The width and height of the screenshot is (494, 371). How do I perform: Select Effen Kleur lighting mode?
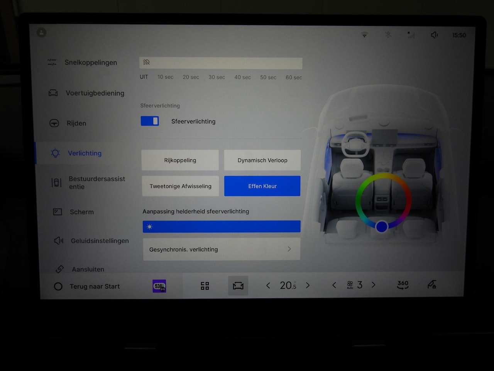pyautogui.click(x=262, y=186)
